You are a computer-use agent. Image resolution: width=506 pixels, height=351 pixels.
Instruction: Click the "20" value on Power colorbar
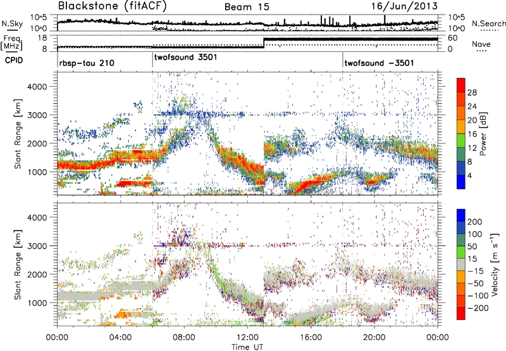tap(472, 120)
